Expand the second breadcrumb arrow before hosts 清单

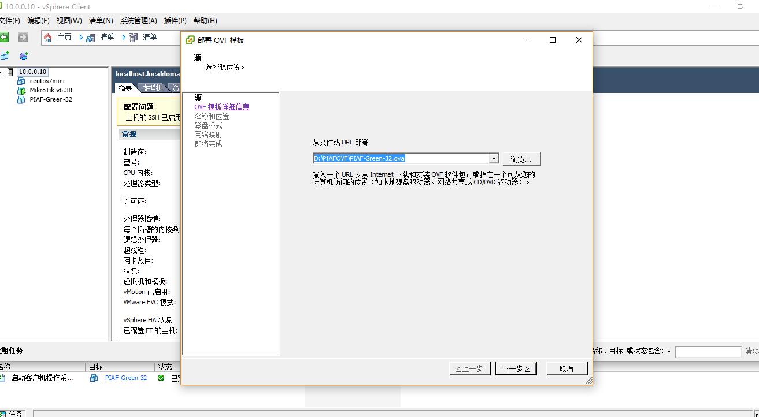[124, 38]
